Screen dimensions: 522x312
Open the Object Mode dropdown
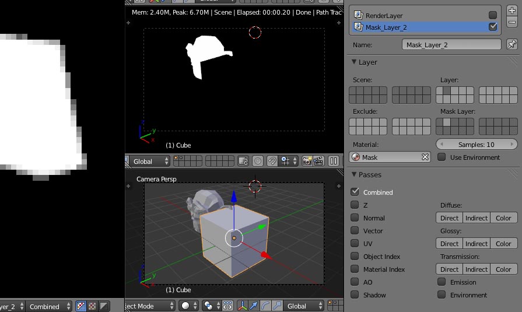[x=150, y=306]
